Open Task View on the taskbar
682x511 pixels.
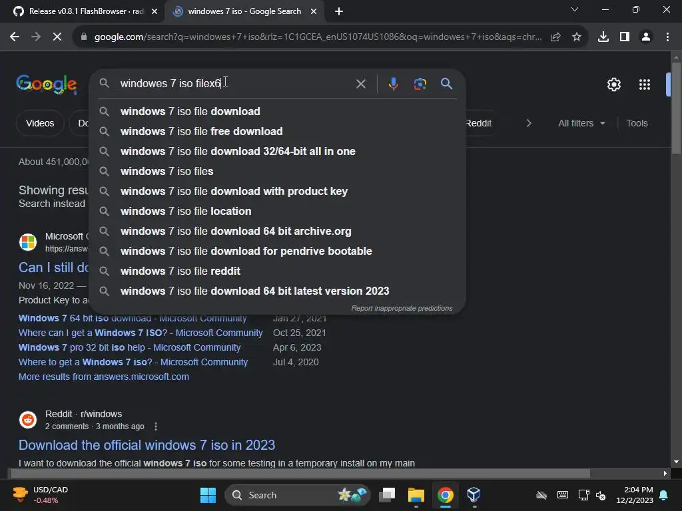point(387,495)
